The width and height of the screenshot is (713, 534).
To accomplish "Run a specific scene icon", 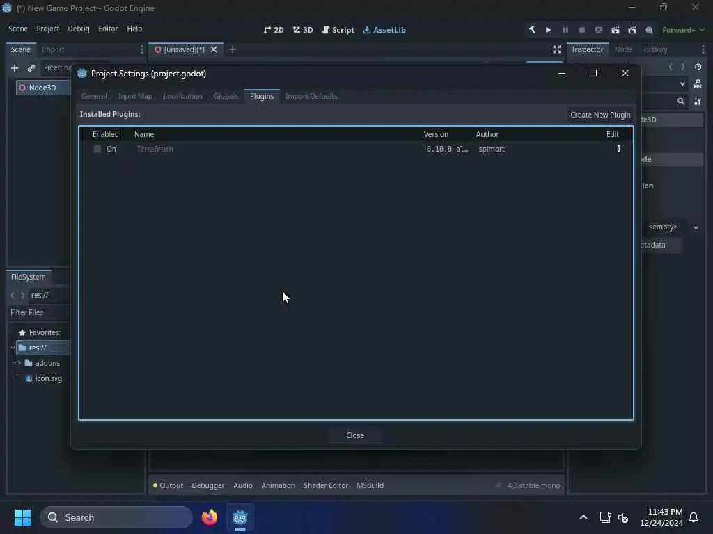I will 632,30.
